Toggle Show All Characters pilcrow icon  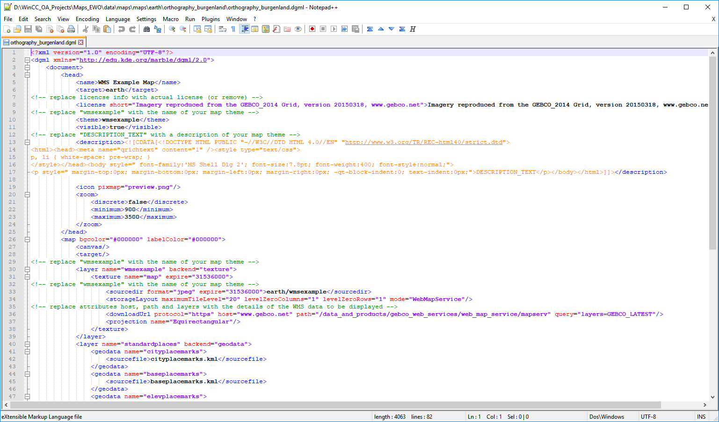(233, 29)
